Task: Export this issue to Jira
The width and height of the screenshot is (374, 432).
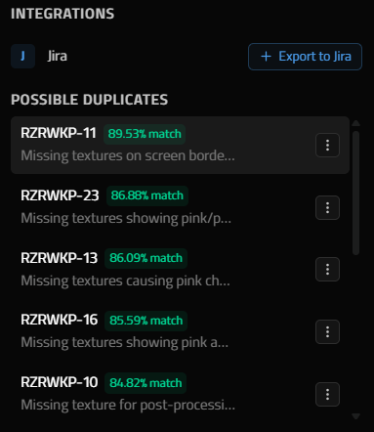Action: coord(305,57)
